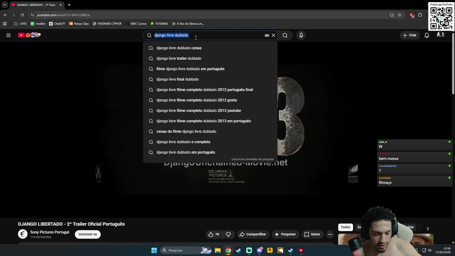Image resolution: width=455 pixels, height=256 pixels.
Task: Select 'filme completo dublado 2013 youtube'
Action: pyautogui.click(x=210, y=111)
